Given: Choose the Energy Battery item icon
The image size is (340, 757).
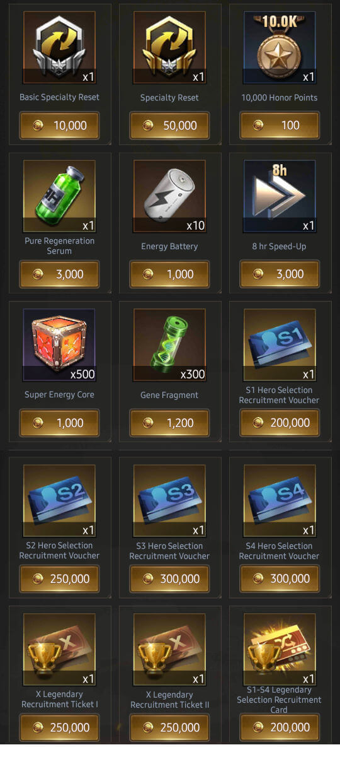Looking at the screenshot, I should (169, 196).
